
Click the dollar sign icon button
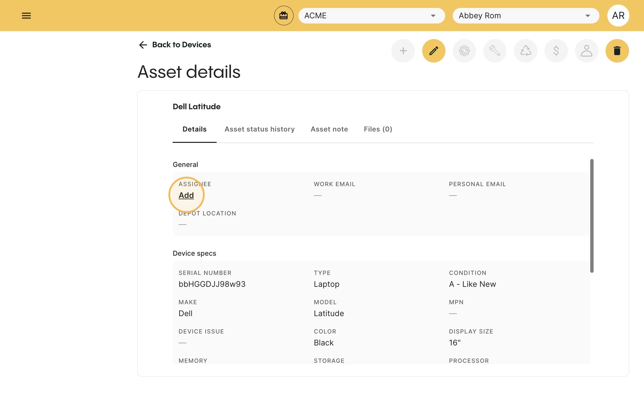click(556, 51)
